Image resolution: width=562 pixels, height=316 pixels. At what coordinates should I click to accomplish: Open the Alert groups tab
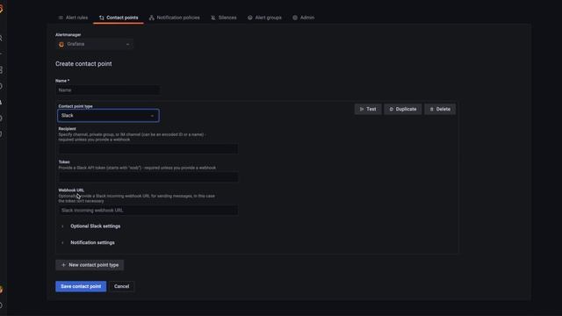tap(264, 18)
